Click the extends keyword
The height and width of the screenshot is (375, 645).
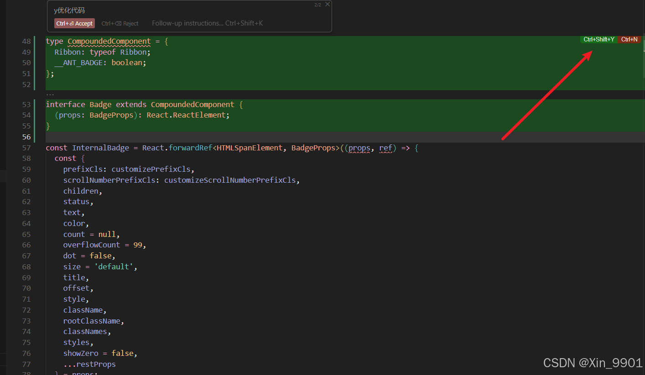[x=131, y=104]
